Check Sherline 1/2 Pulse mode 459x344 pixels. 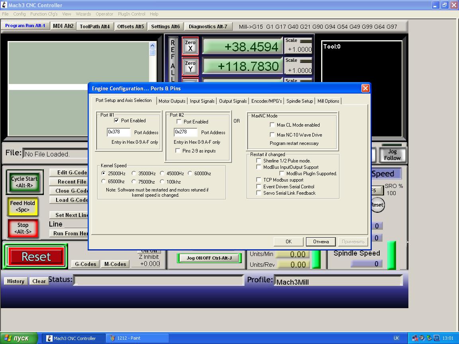(259, 160)
